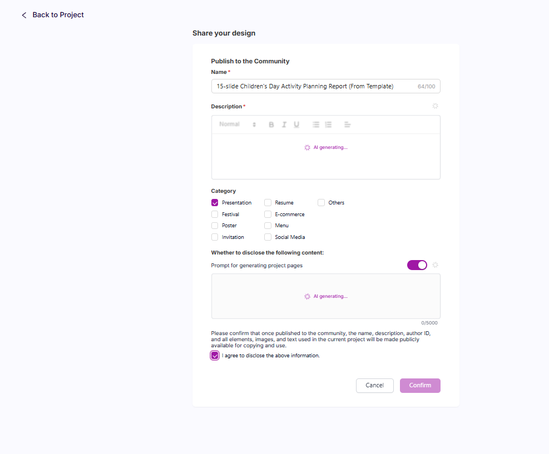The image size is (549, 454).
Task: Click the Confirm button
Action: point(420,386)
